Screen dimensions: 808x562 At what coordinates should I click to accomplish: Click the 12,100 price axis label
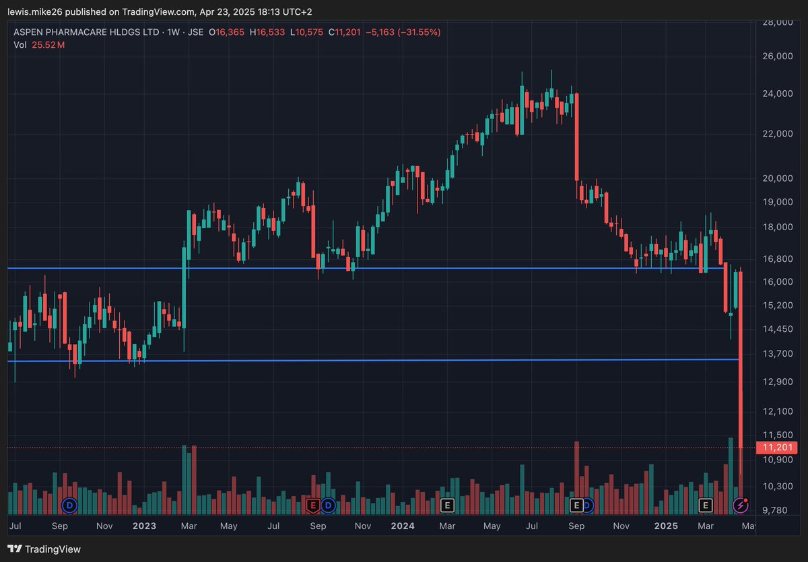[777, 411]
